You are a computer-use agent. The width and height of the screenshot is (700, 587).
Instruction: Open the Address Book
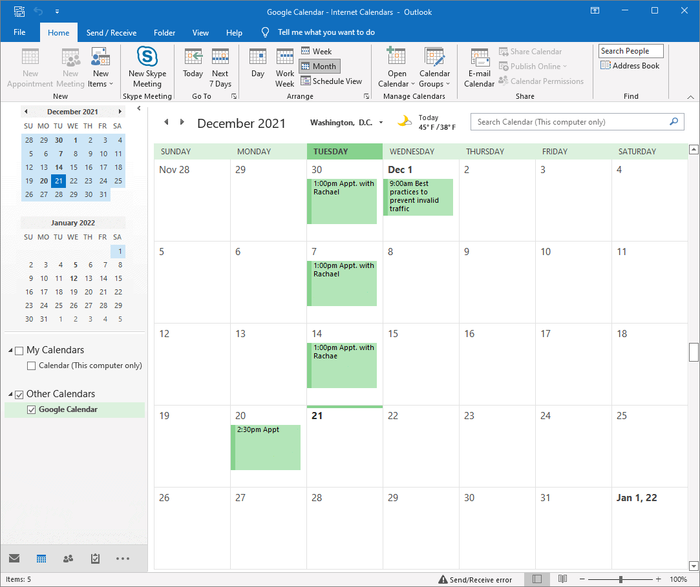click(630, 65)
